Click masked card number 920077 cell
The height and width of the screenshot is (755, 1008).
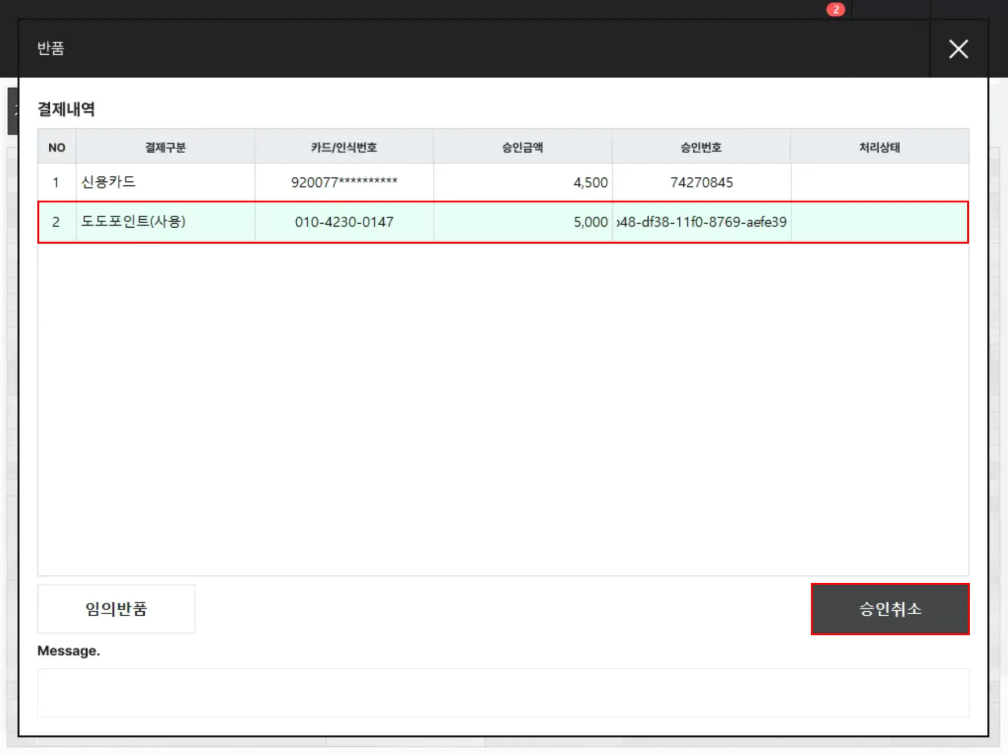(344, 183)
